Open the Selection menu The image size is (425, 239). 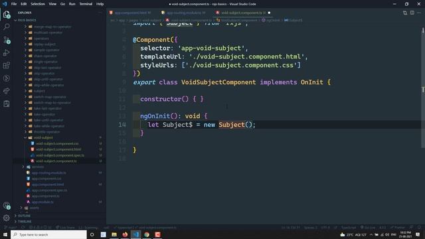pyautogui.click(x=38, y=4)
